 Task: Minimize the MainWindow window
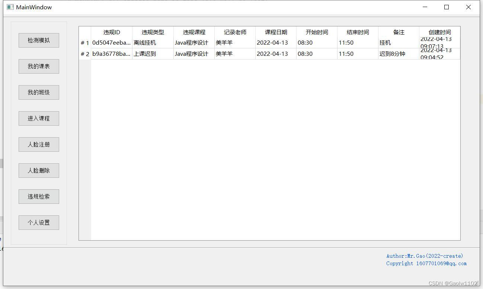coord(425,7)
